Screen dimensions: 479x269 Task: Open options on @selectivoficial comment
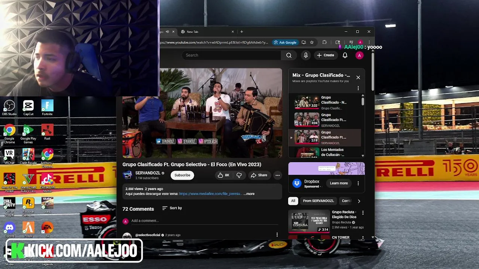click(x=277, y=235)
